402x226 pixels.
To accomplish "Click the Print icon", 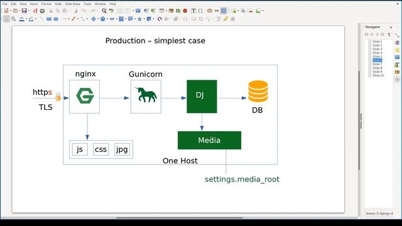I will [42, 11].
